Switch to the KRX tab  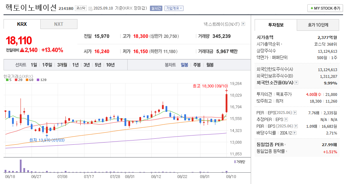pyautogui.click(x=22, y=24)
